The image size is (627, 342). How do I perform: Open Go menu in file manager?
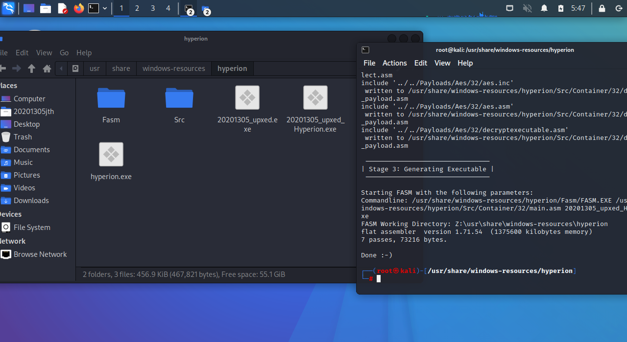coord(64,53)
